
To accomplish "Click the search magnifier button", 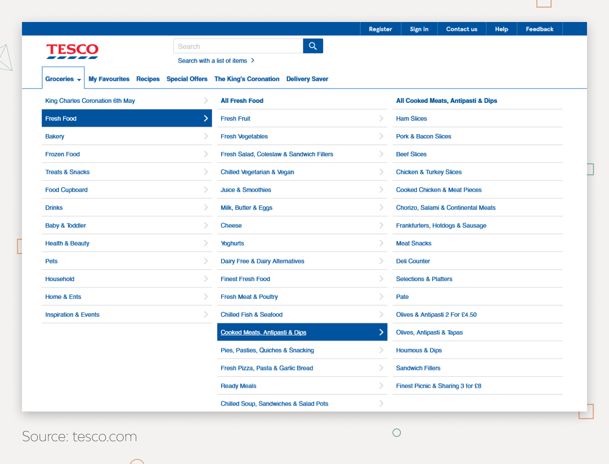I will tap(313, 46).
